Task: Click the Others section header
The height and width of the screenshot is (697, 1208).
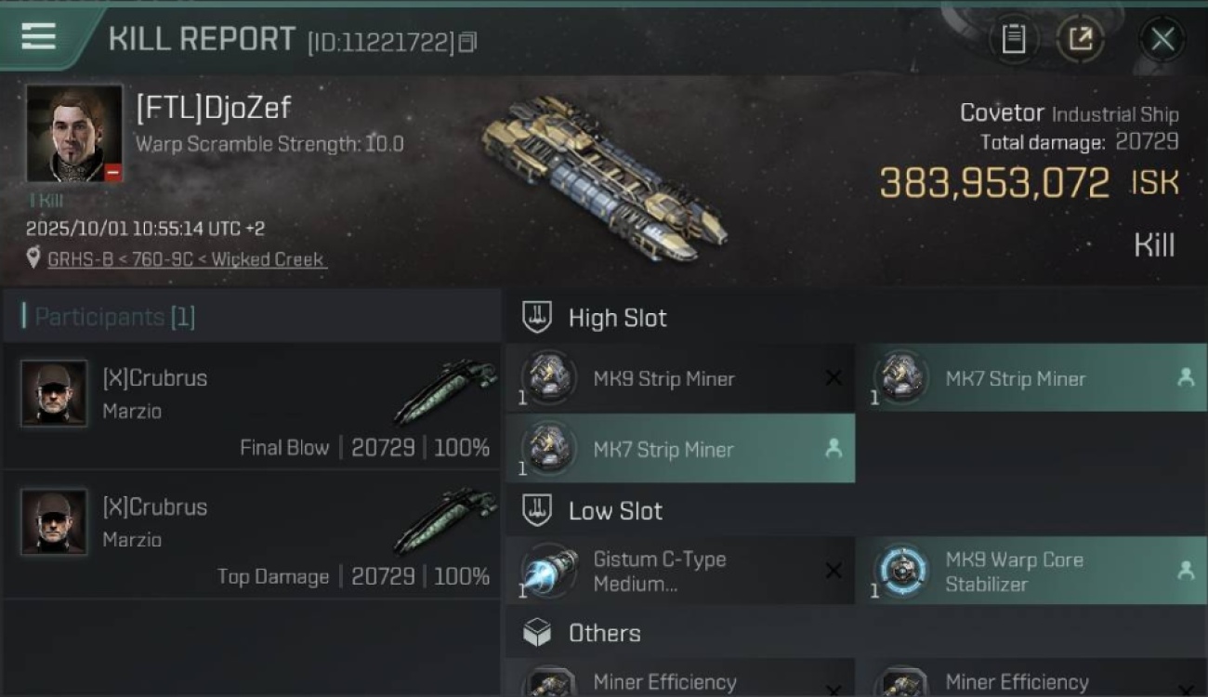Action: pyautogui.click(x=604, y=634)
